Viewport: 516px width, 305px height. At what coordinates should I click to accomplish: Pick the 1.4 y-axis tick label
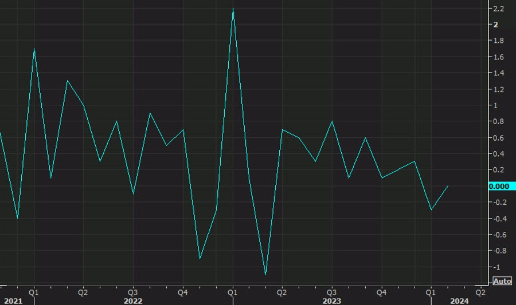[498, 73]
